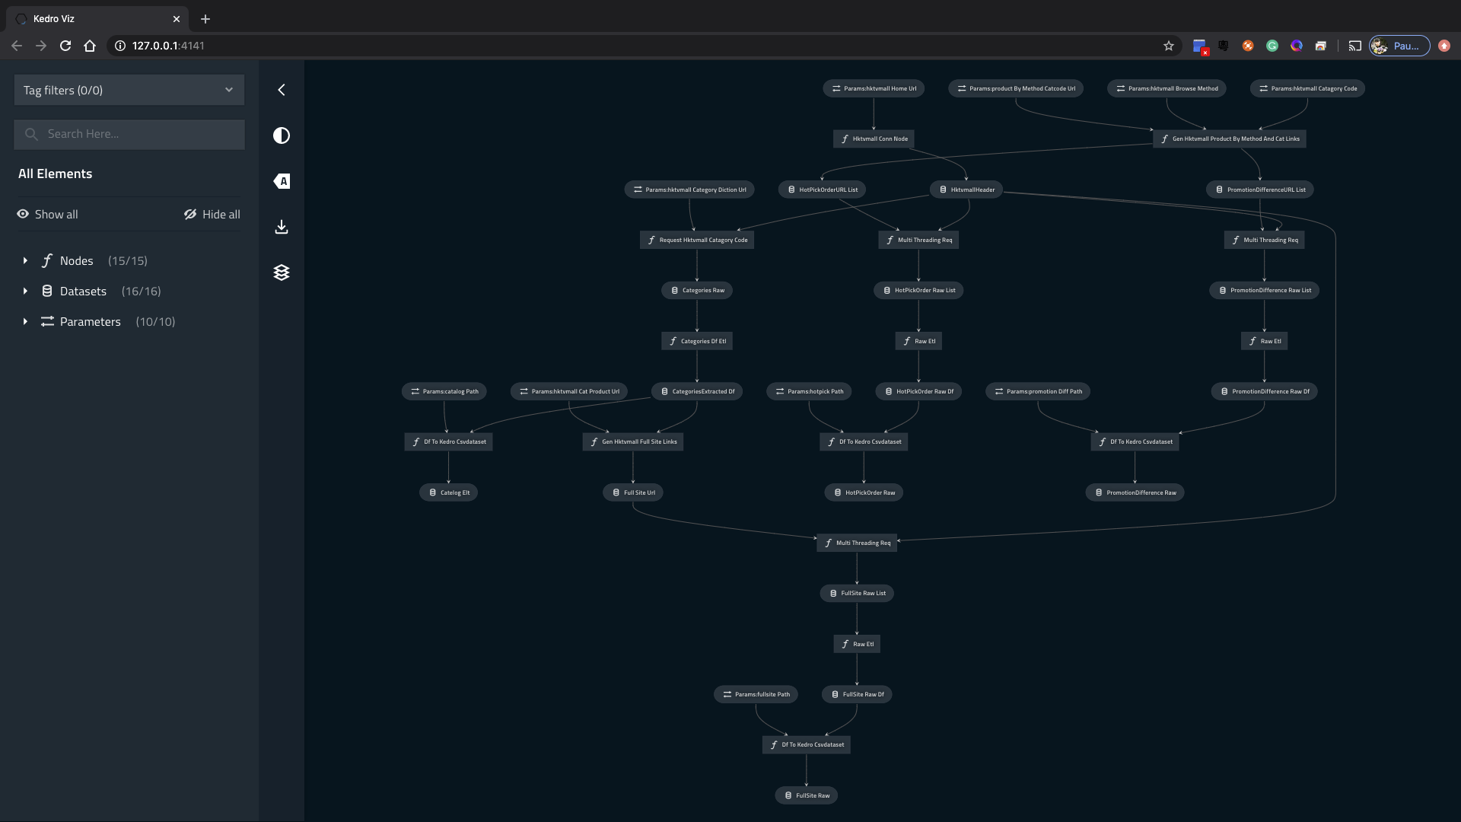The width and height of the screenshot is (1461, 822).
Task: Collapse the sidebar with the chevron icon
Action: click(x=282, y=90)
